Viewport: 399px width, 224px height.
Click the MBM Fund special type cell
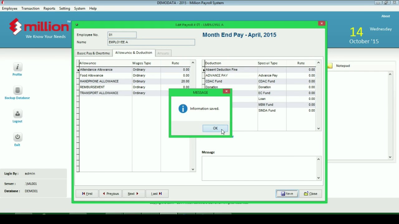click(272, 105)
